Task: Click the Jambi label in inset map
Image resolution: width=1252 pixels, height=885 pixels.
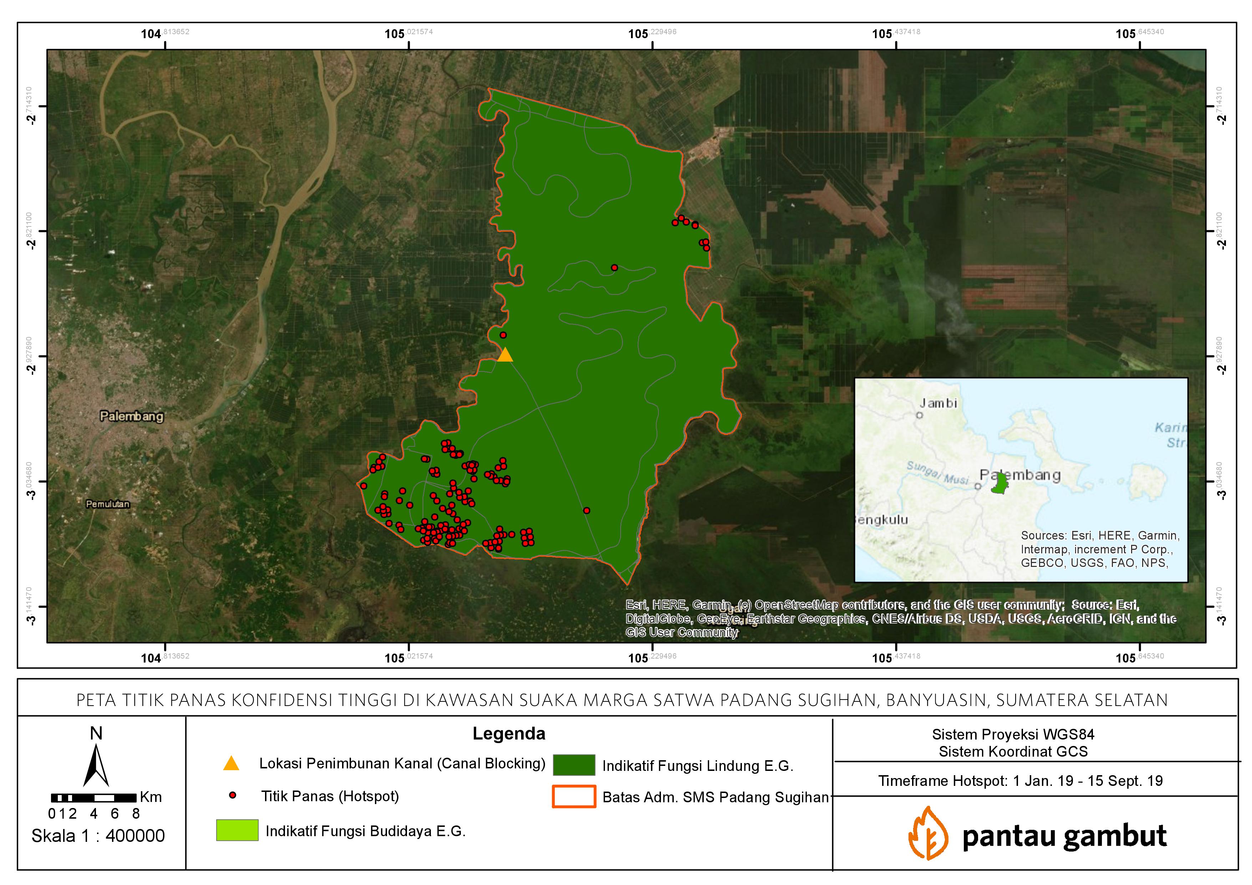Action: (x=938, y=403)
